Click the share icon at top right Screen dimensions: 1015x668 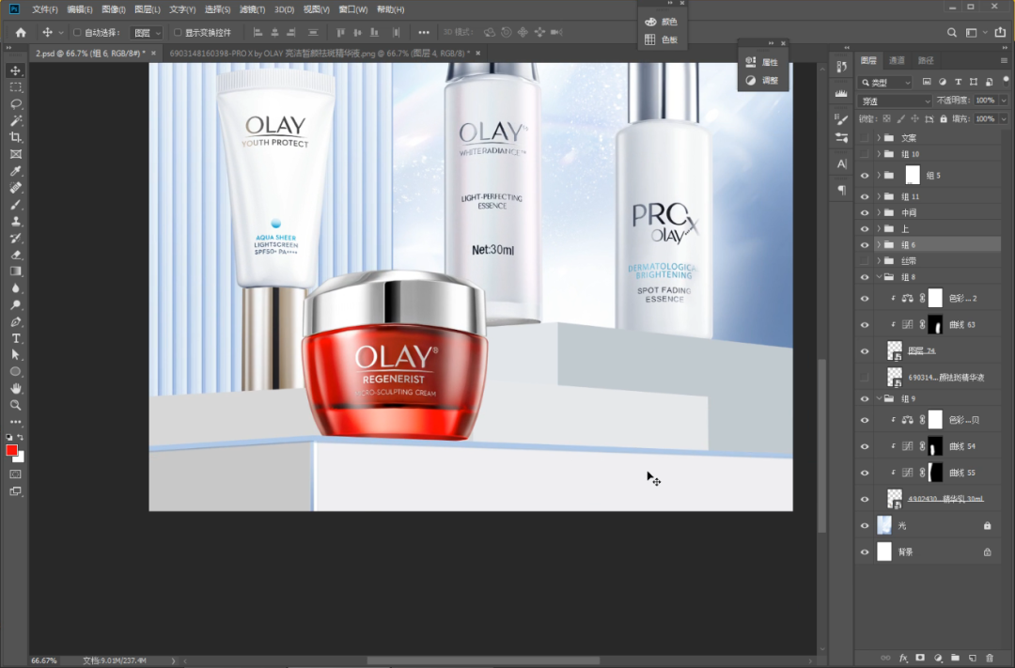click(1000, 32)
